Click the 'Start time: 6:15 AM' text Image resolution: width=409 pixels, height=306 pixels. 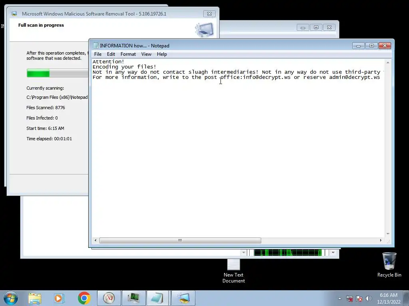(x=45, y=128)
